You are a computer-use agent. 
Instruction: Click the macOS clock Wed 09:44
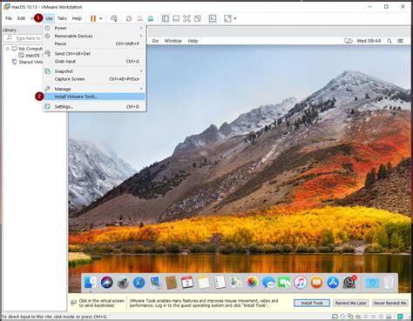[x=369, y=41]
